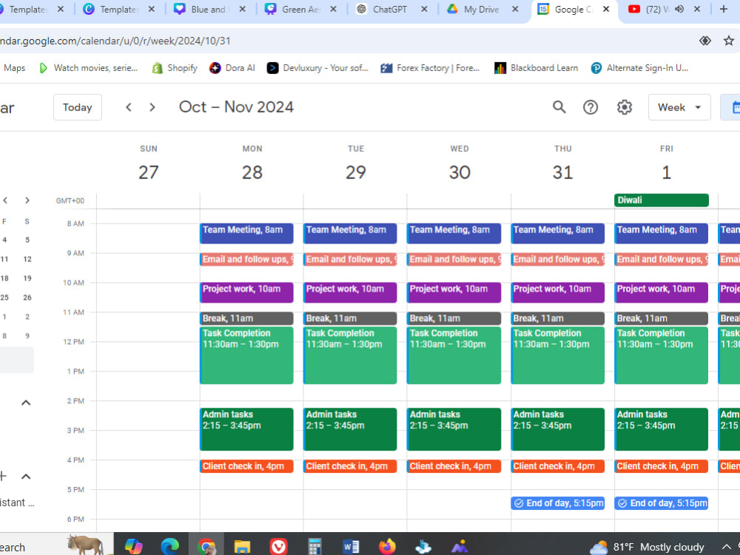Open Vivaldi browser from taskbar

pos(278,546)
